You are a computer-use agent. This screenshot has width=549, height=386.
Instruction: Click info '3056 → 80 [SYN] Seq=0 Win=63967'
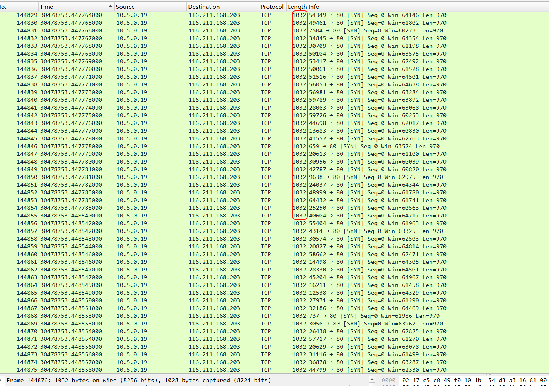click(362, 324)
